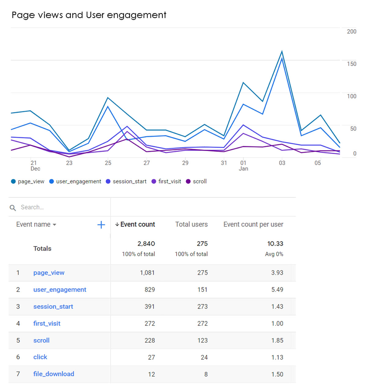Open the scroll event row link
Screen dimensions: 367x390
[x=41, y=340]
